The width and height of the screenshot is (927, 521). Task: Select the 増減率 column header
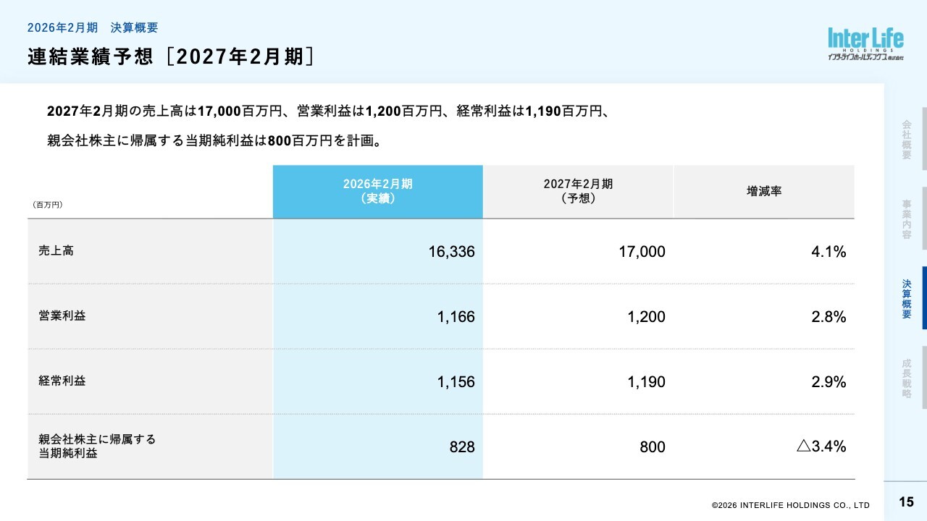763,192
